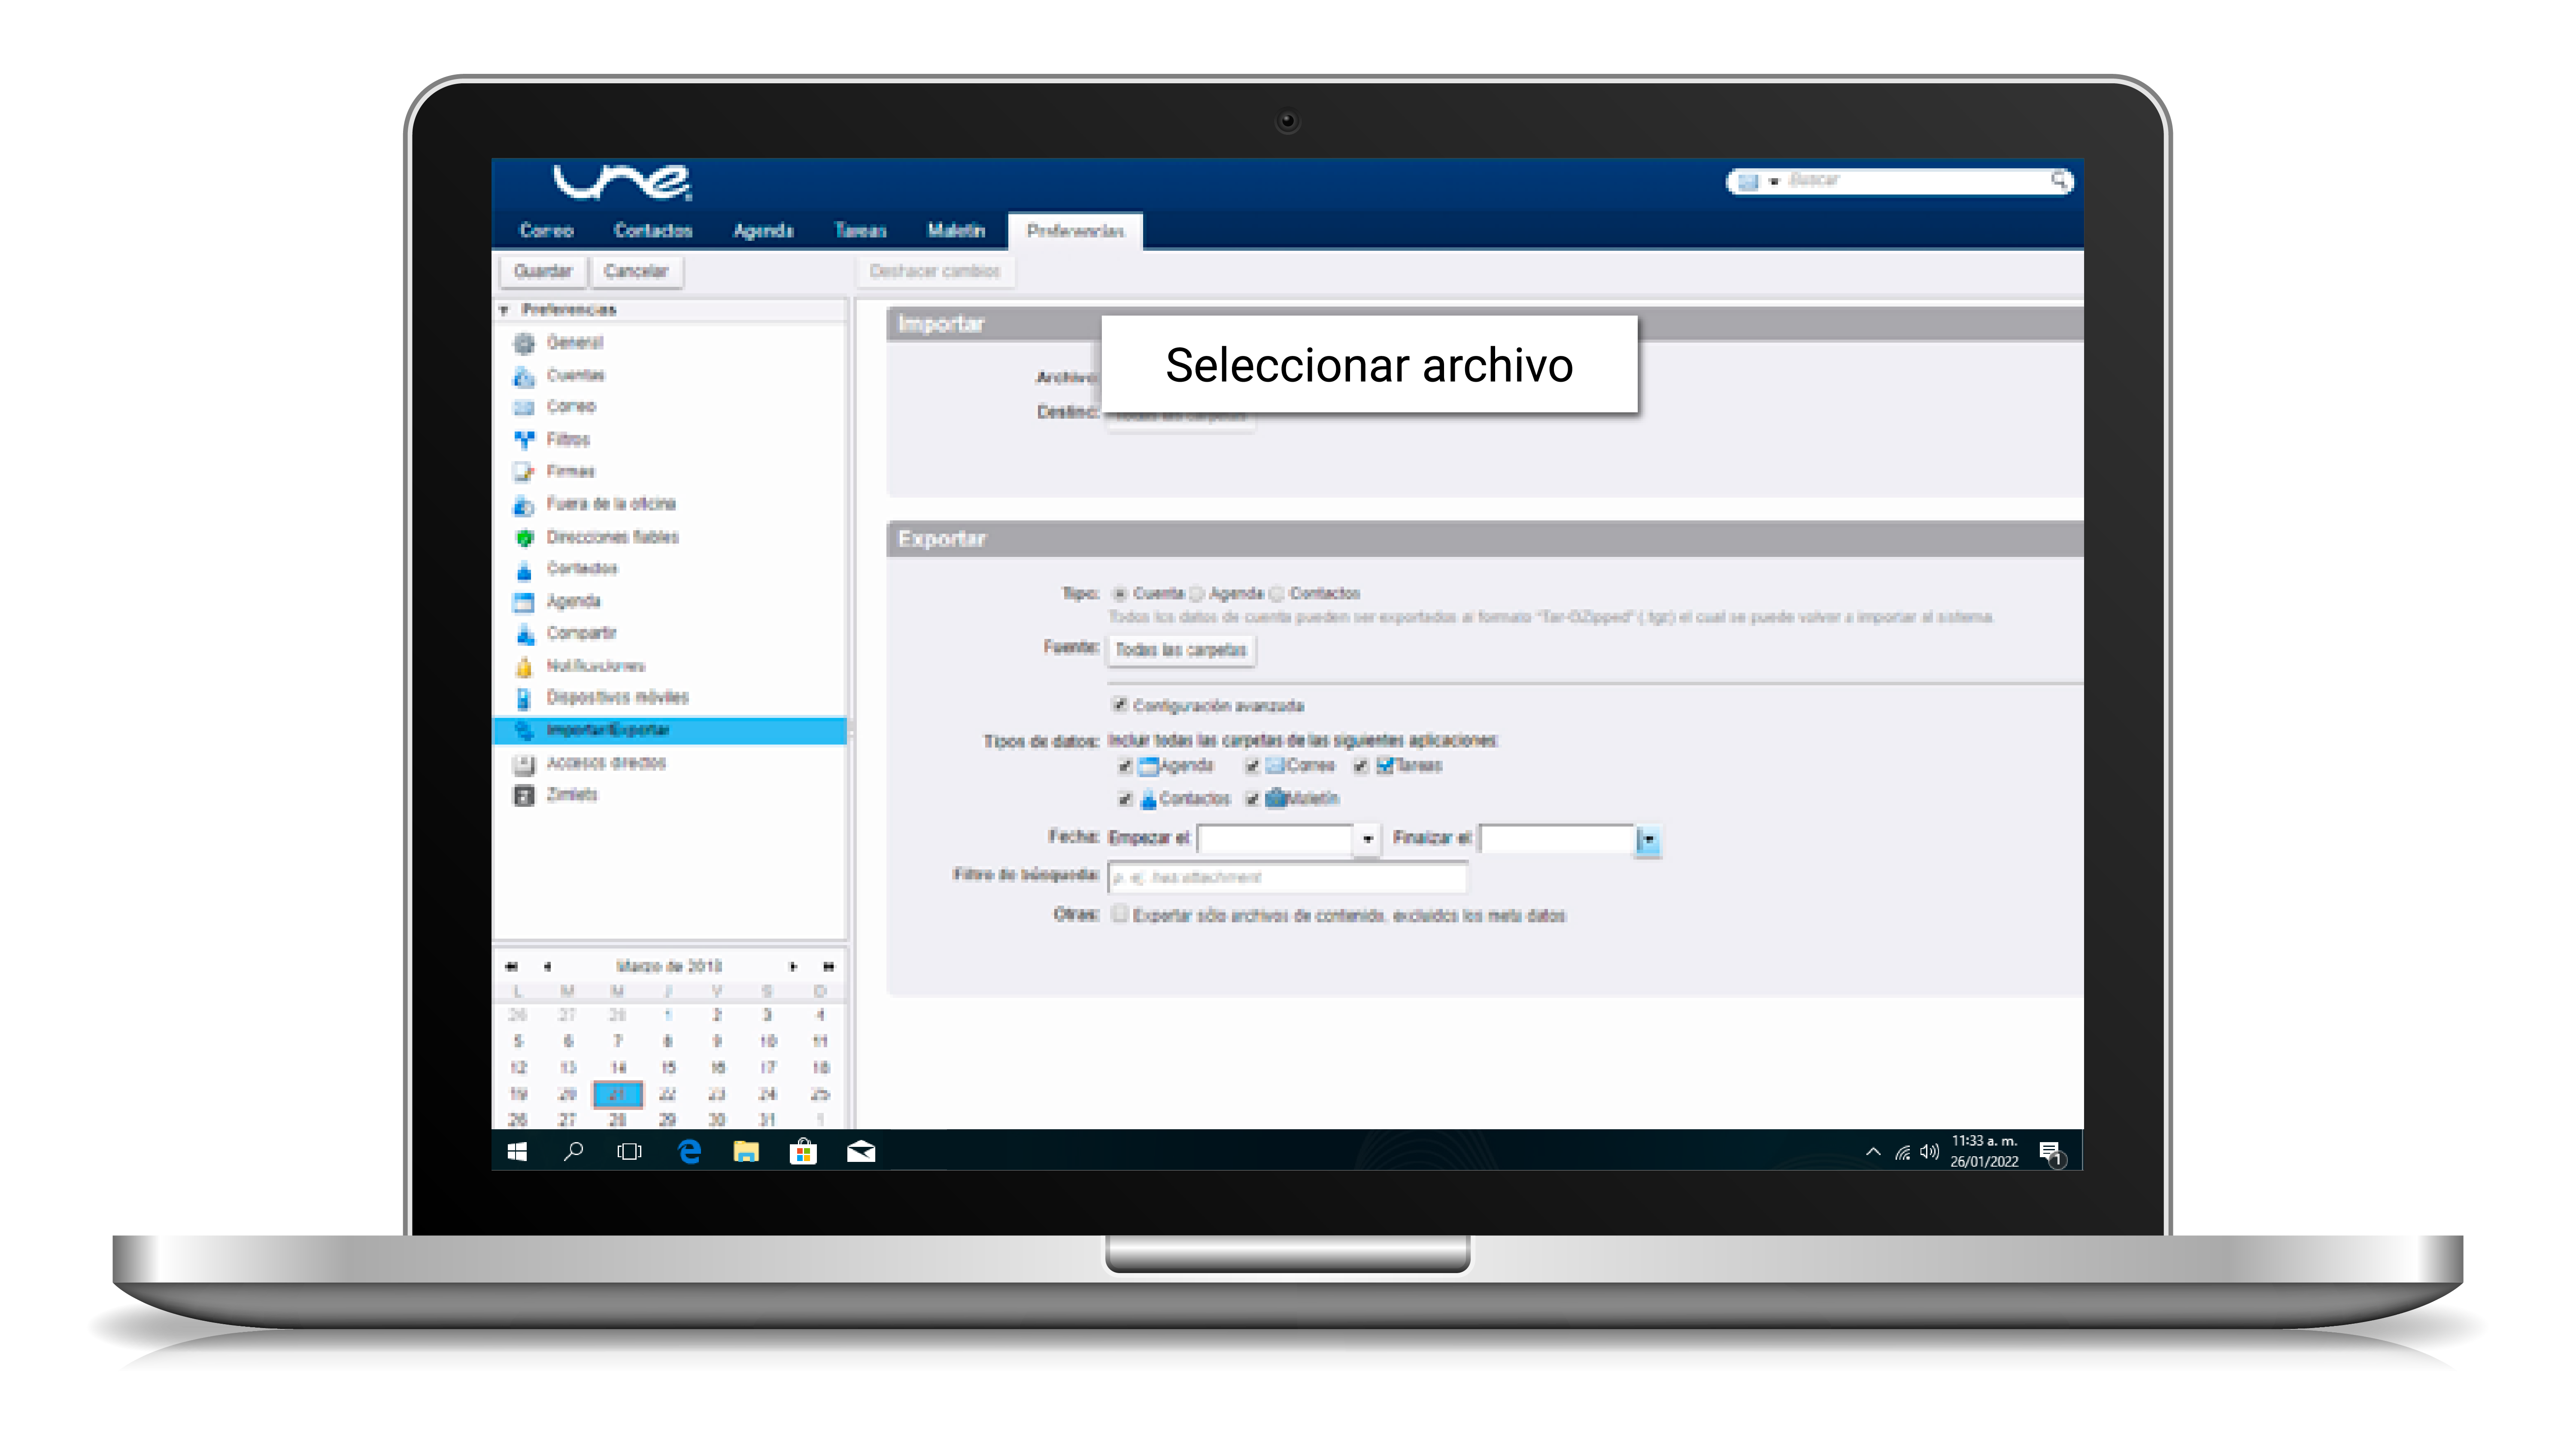Switch to the Contactos tab
Screen dimensions: 2576x1450
(653, 231)
